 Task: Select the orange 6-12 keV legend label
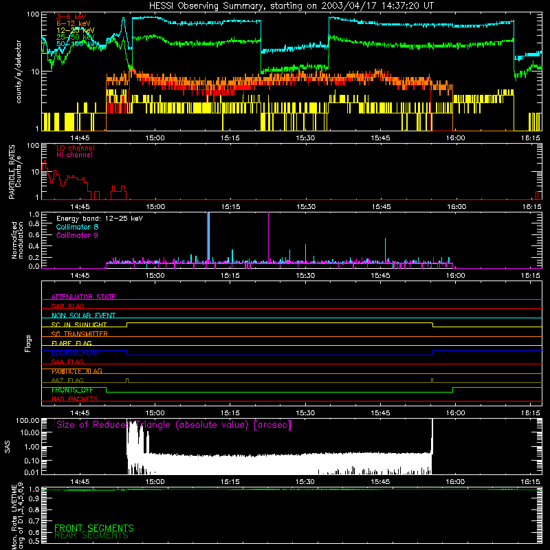pyautogui.click(x=74, y=23)
